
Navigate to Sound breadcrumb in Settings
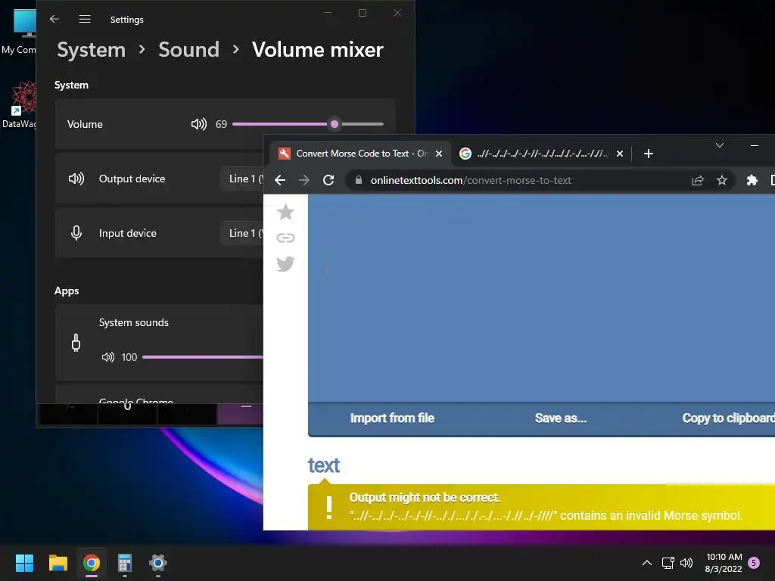(x=188, y=49)
